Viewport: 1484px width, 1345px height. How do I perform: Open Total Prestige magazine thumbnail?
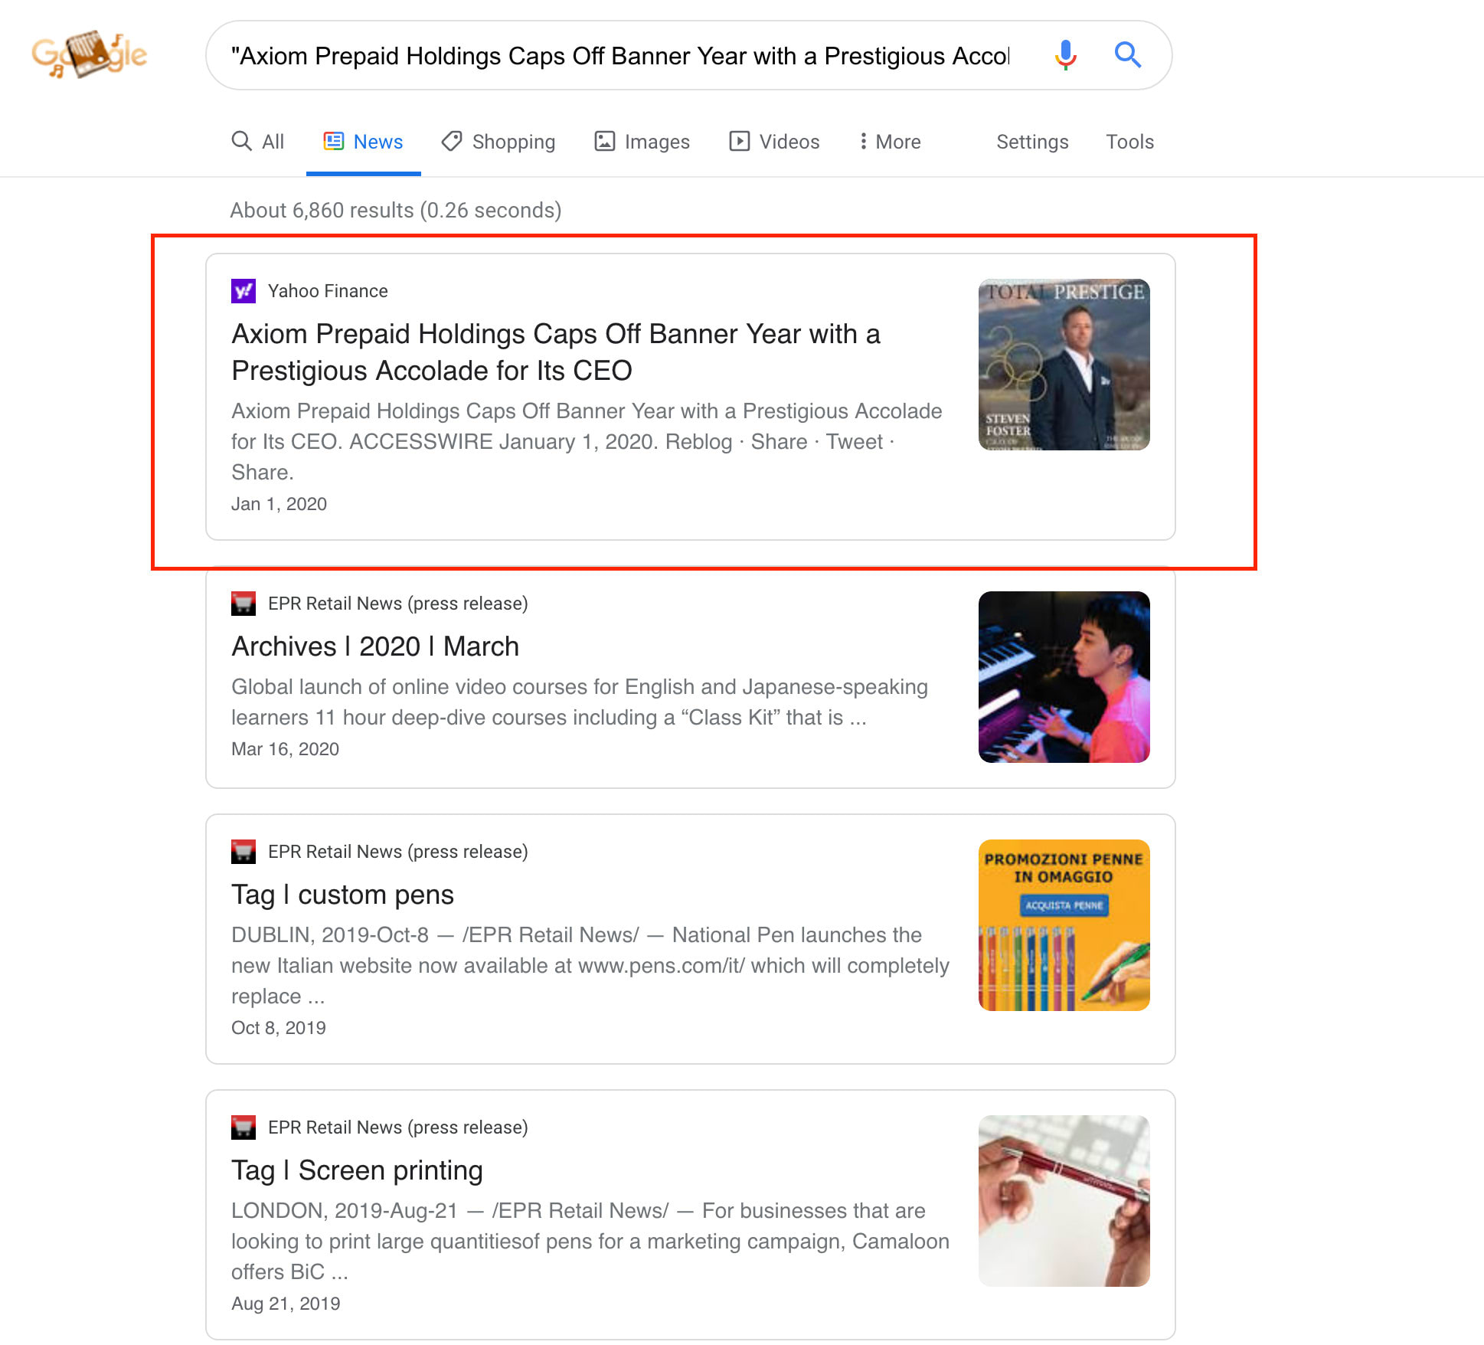1064,365
